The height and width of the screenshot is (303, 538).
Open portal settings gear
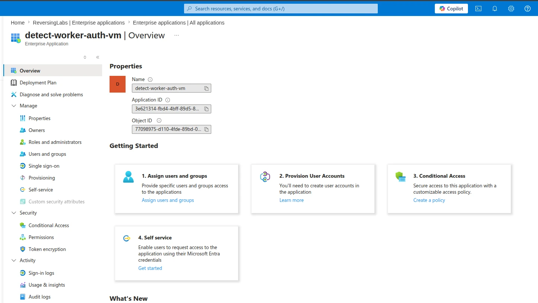pyautogui.click(x=511, y=9)
